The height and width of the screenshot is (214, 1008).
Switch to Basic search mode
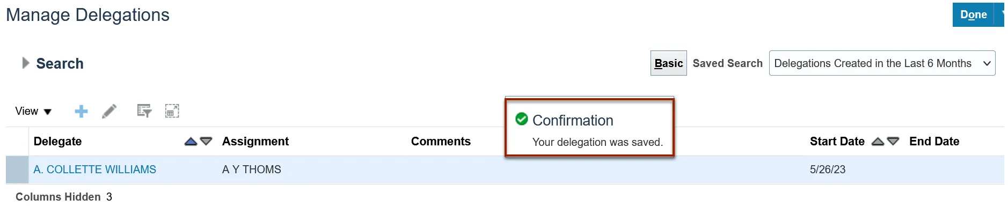click(668, 63)
